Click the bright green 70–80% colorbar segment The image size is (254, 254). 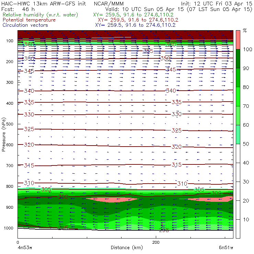tap(238, 96)
